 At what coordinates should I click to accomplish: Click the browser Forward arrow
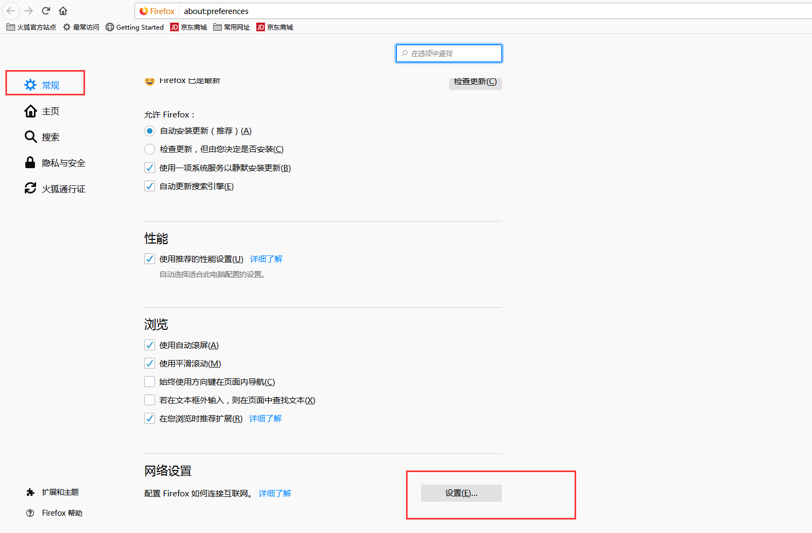click(x=29, y=11)
